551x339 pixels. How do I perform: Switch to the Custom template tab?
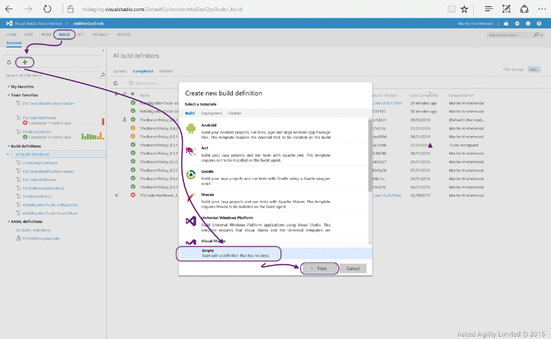point(235,113)
